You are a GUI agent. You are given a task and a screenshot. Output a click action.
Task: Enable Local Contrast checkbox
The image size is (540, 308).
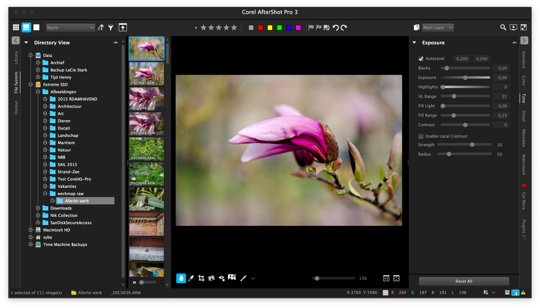point(421,136)
